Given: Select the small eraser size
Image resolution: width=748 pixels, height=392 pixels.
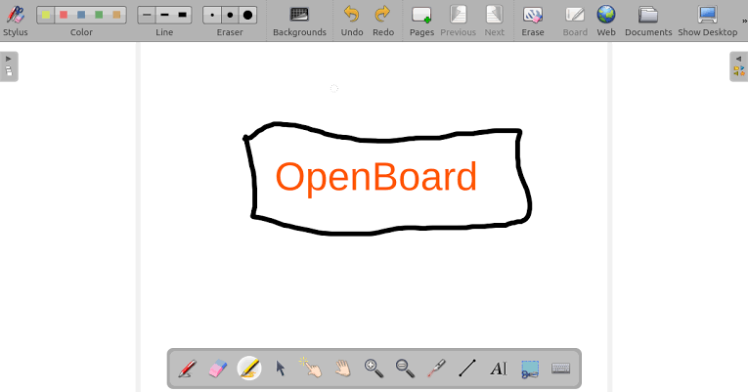Looking at the screenshot, I should tap(212, 16).
